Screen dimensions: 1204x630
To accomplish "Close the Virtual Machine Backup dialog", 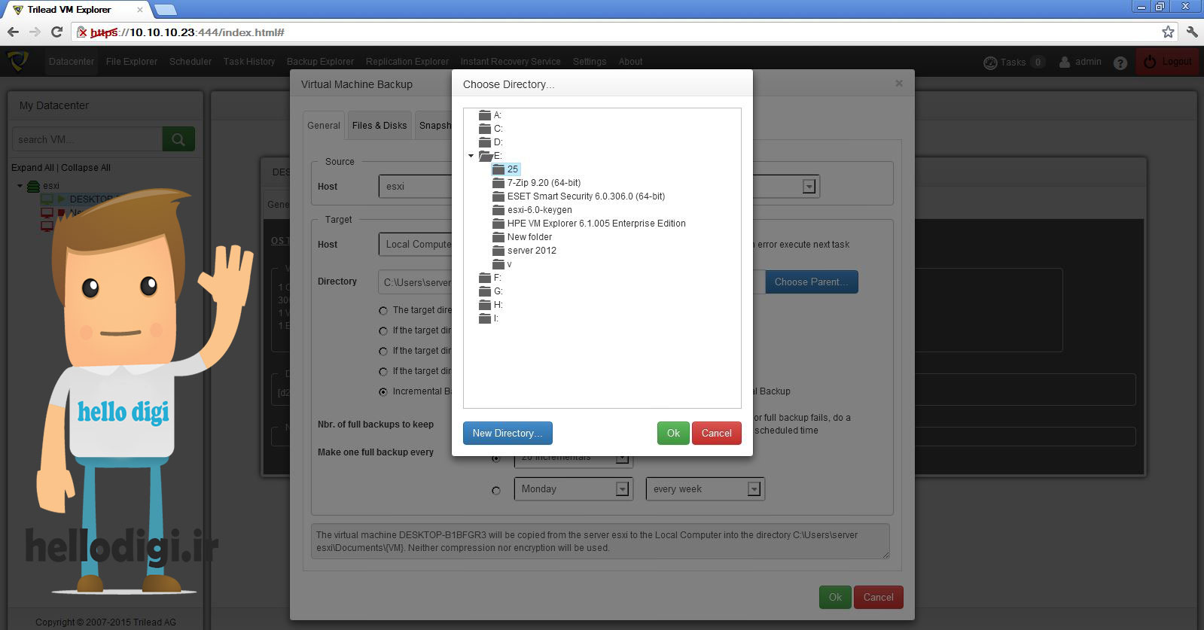I will pyautogui.click(x=899, y=84).
